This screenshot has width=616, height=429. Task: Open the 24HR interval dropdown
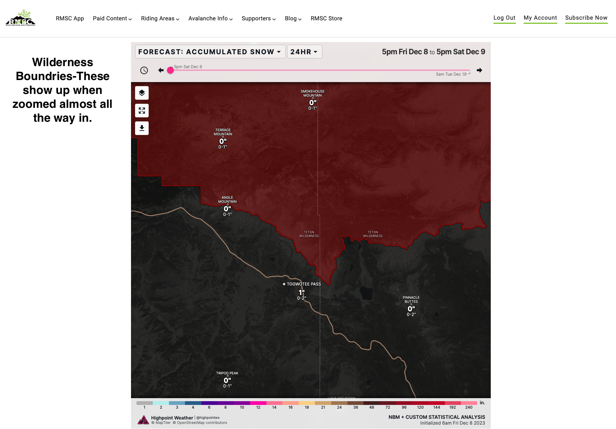(304, 52)
